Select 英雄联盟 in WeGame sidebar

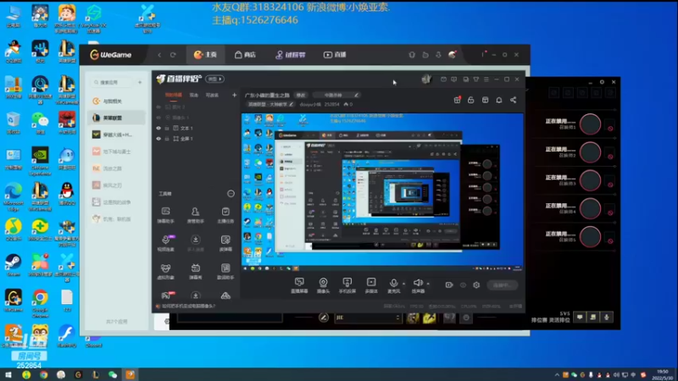(x=116, y=118)
